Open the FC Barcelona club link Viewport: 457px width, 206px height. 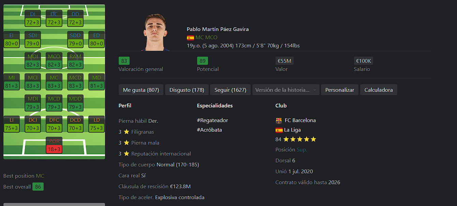300,120
